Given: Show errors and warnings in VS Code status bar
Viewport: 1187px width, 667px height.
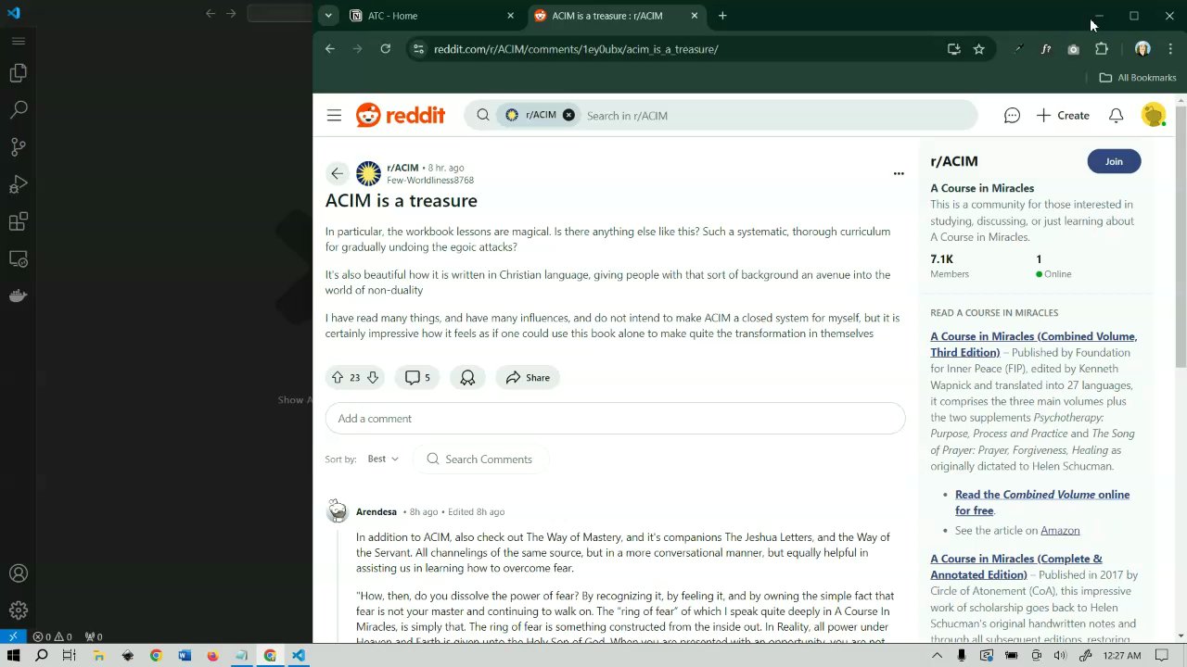Looking at the screenshot, I should click(x=52, y=636).
